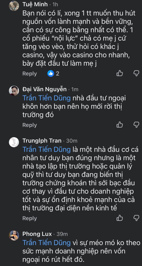Open the Trunglph Tran commenter name
The image size is (142, 266).
coord(42,141)
